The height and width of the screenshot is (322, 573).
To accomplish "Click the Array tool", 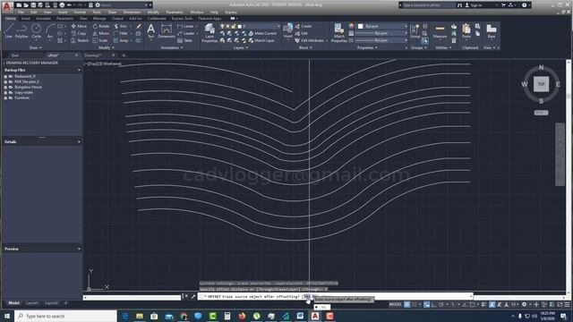I will [121, 40].
